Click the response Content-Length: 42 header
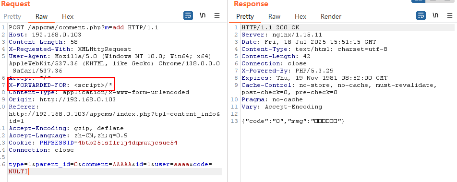 pos(276,56)
